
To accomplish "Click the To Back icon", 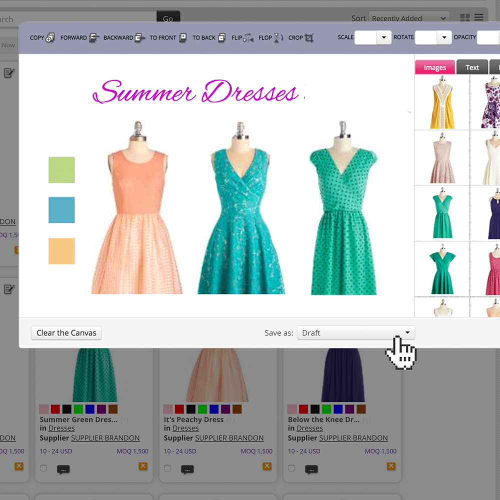I will 222,38.
